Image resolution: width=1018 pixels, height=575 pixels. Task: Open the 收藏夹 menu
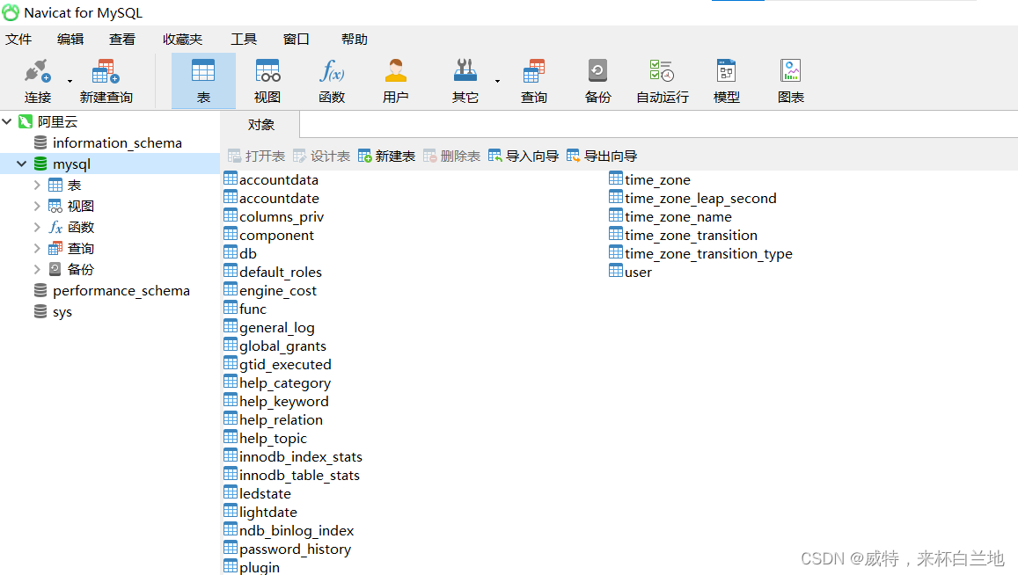(182, 39)
